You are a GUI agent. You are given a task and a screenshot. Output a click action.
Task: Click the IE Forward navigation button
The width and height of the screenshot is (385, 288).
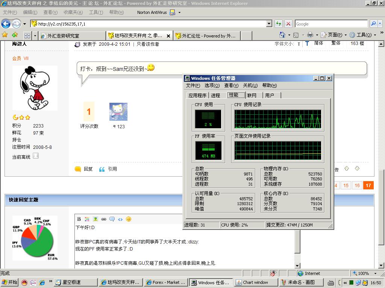[17, 24]
